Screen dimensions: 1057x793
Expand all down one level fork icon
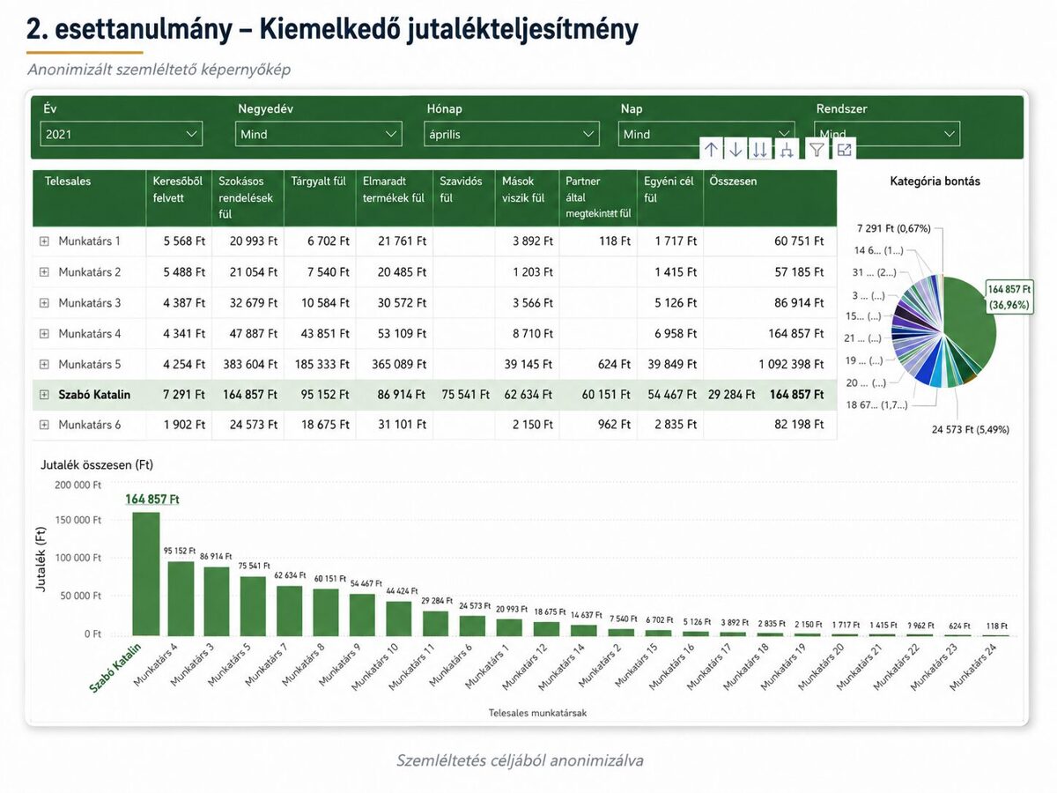(x=787, y=150)
